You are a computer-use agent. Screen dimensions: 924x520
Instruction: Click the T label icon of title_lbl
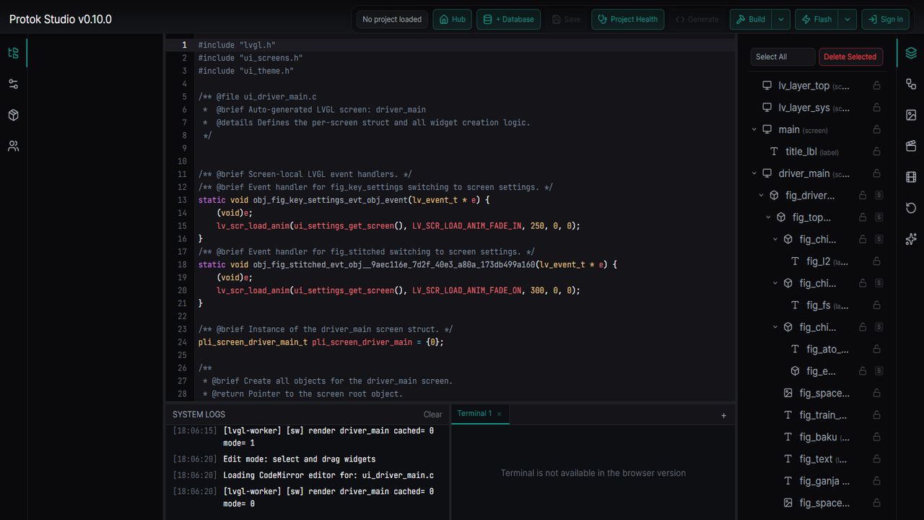pyautogui.click(x=775, y=152)
